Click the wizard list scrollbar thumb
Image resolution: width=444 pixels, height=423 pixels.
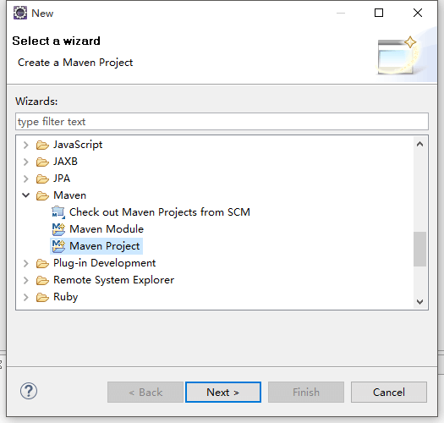(x=419, y=249)
